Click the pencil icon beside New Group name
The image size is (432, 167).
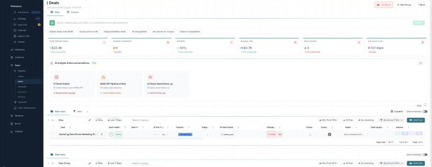[90, 163]
